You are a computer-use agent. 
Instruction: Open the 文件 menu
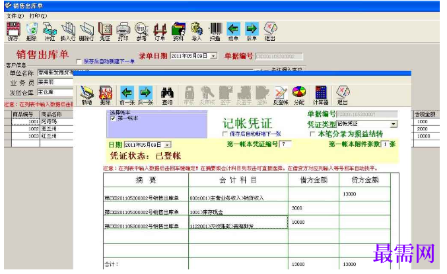[x=15, y=16]
